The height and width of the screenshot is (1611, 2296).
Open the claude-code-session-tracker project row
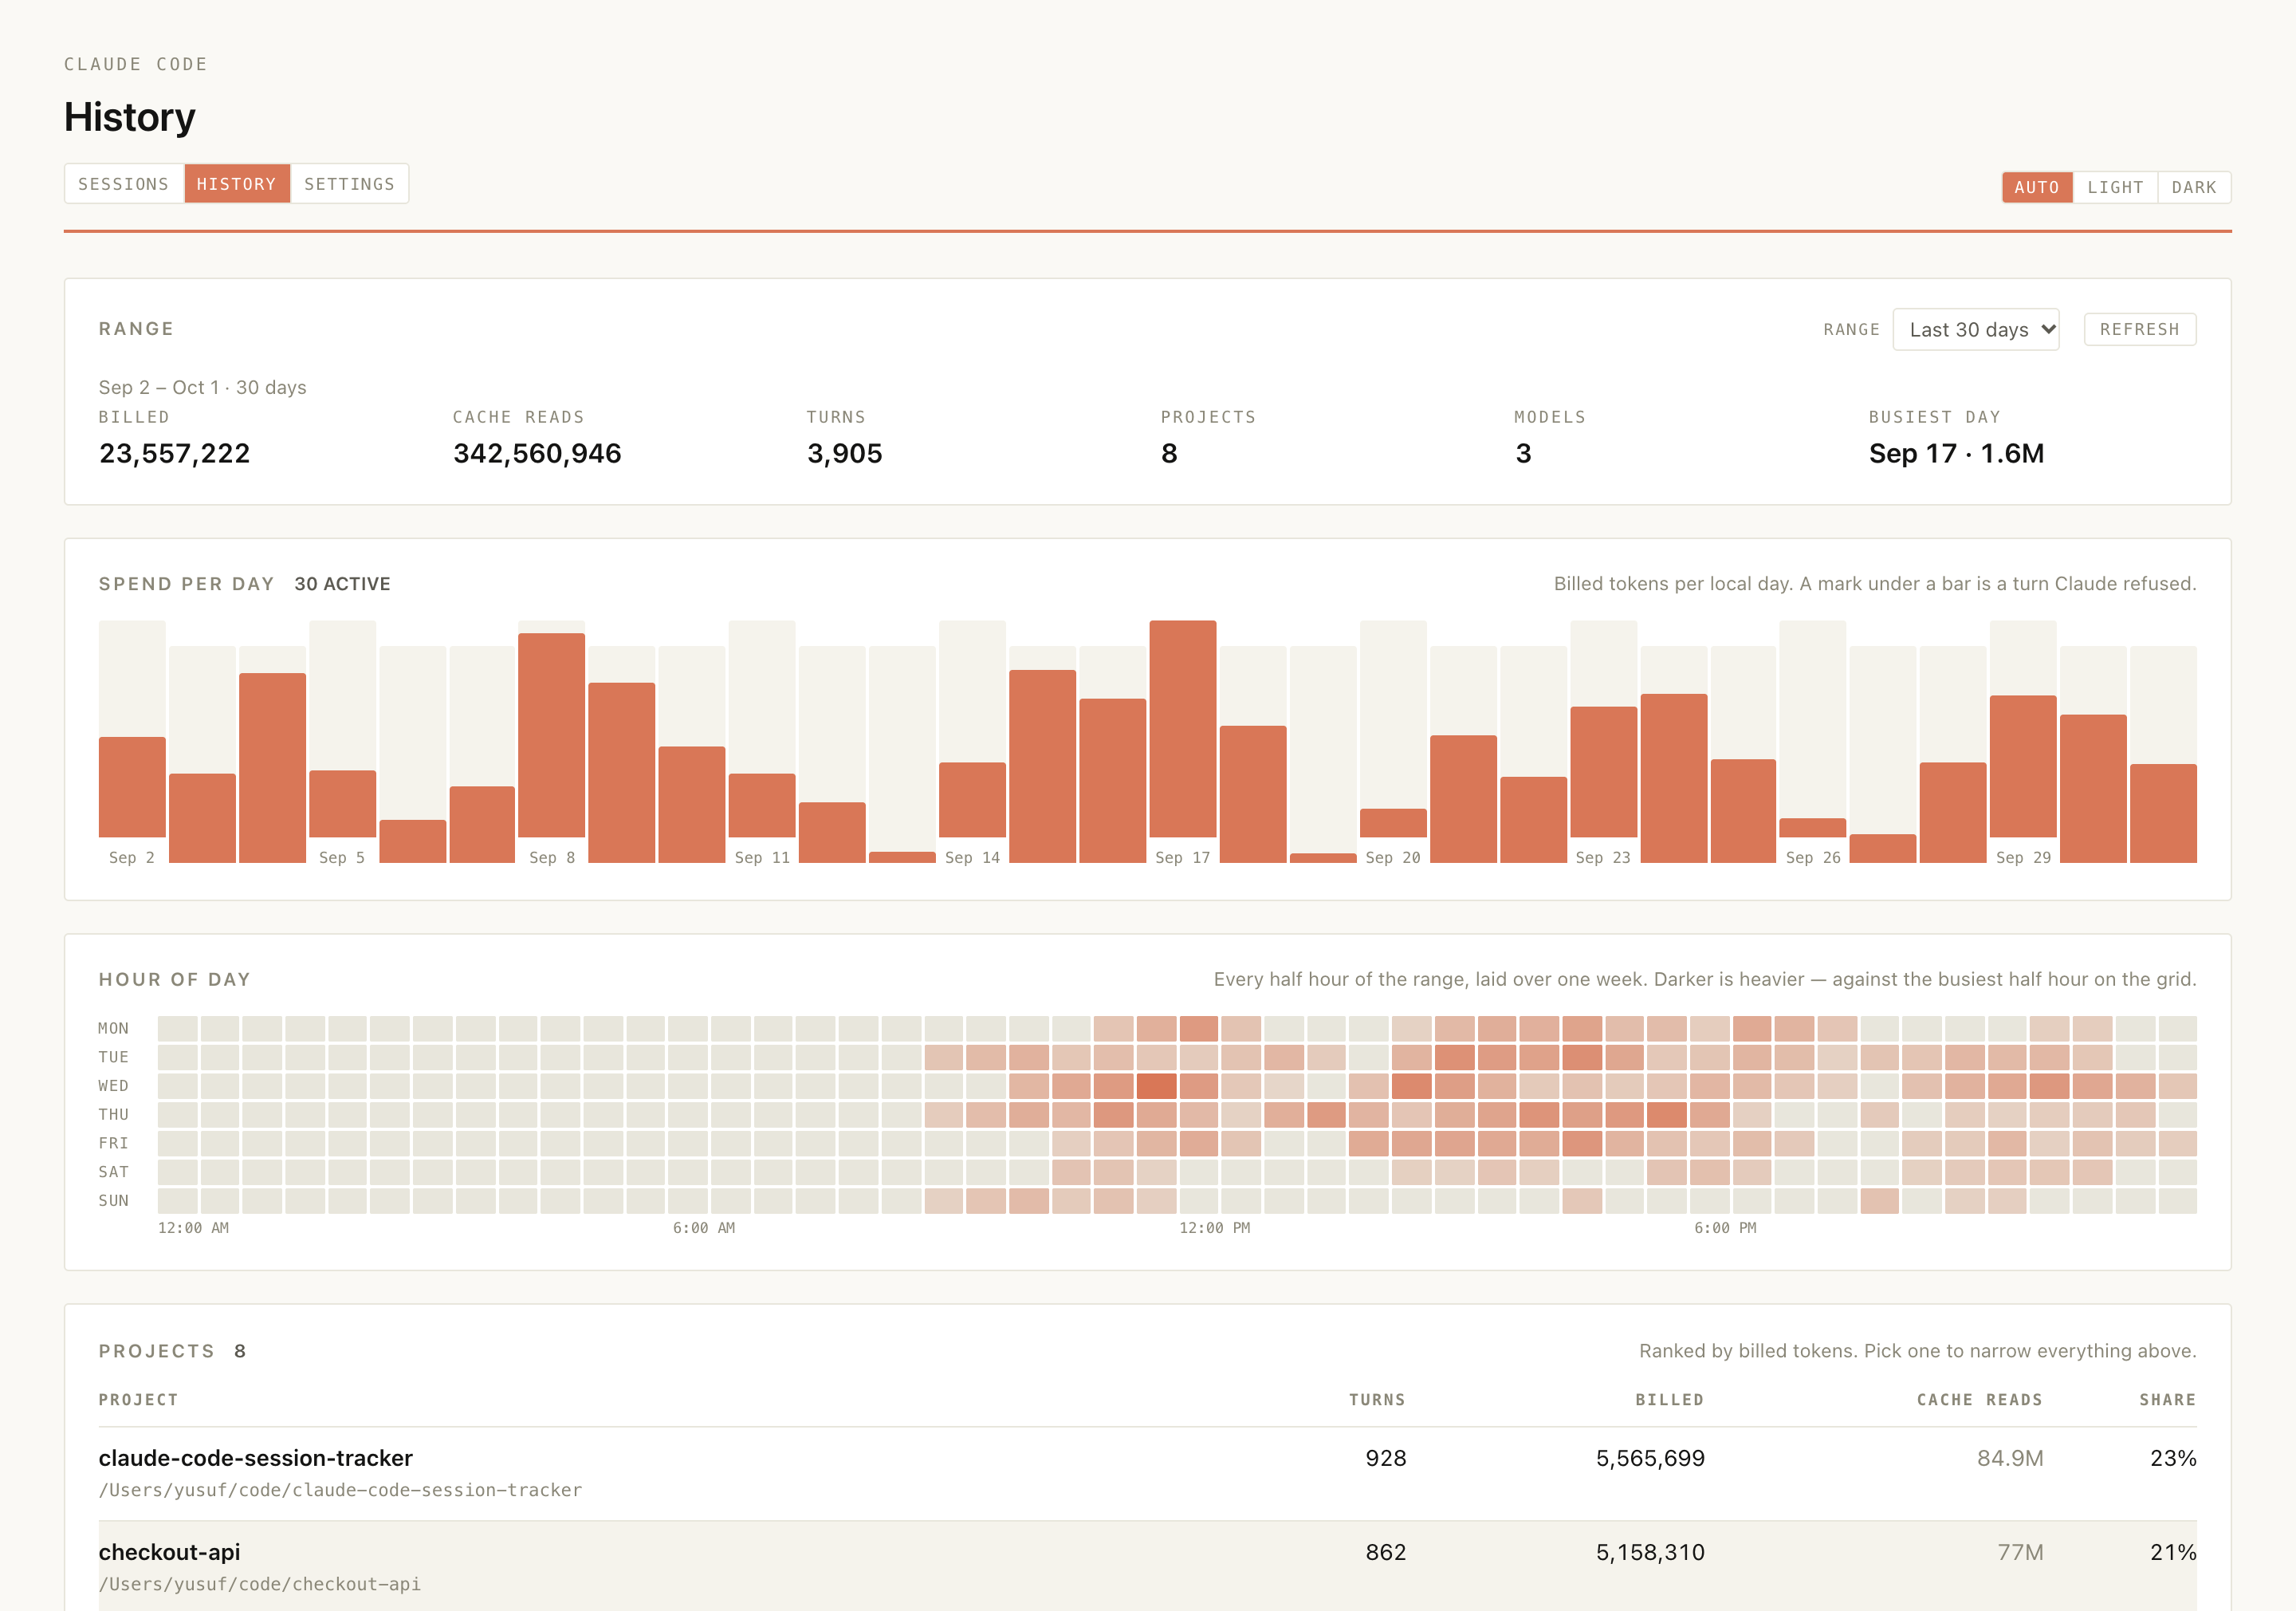click(x=1148, y=1473)
